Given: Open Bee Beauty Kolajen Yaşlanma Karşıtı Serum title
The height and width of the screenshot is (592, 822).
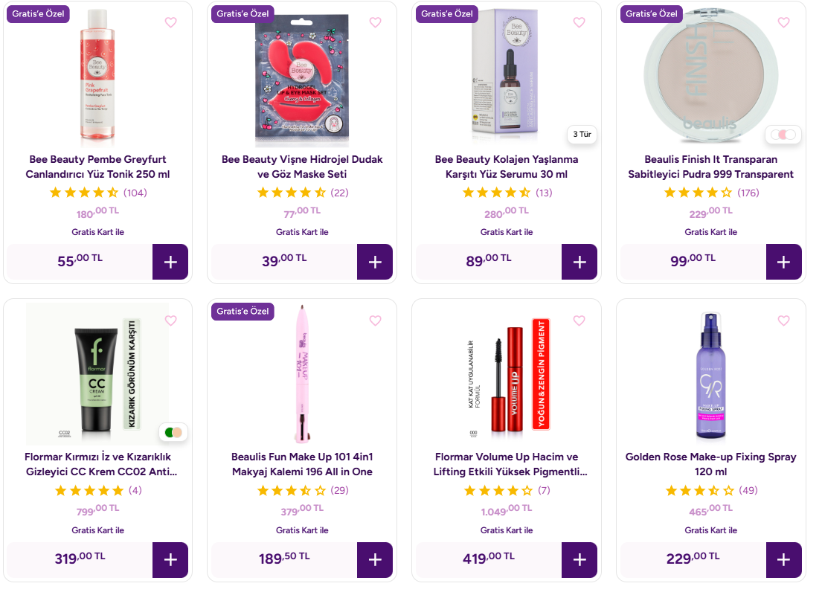Looking at the screenshot, I should point(507,167).
